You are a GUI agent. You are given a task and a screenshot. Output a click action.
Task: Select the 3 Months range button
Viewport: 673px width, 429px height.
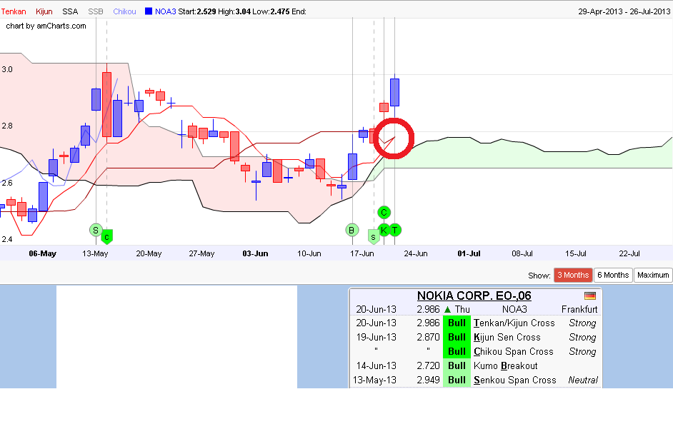573,275
